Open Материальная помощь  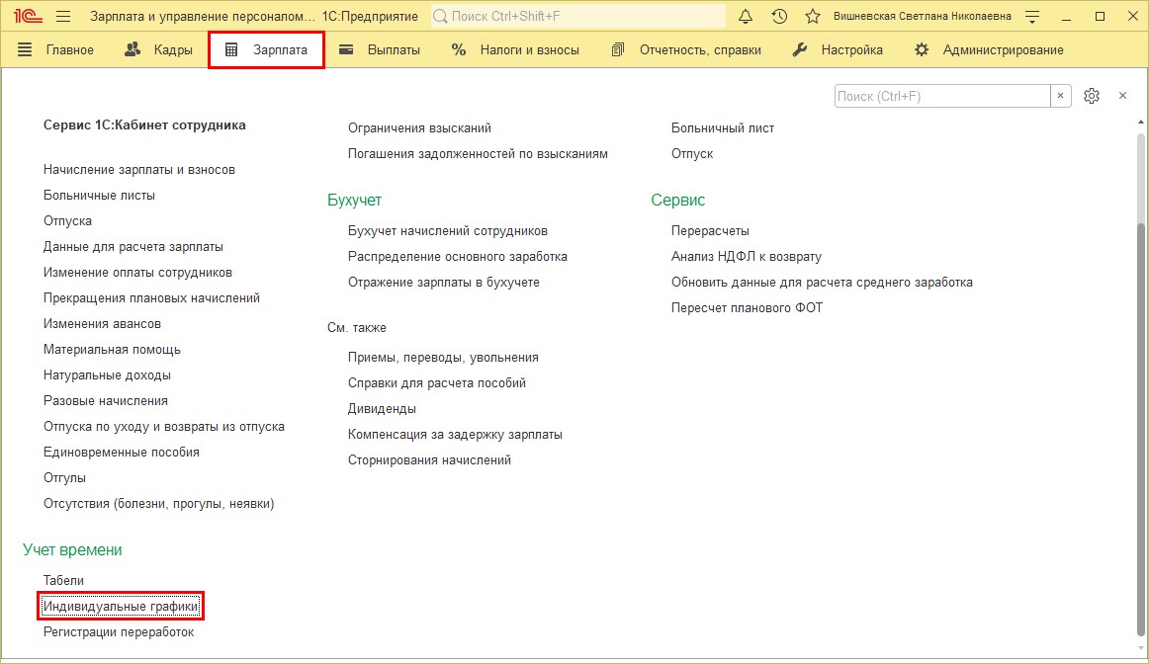[112, 350]
